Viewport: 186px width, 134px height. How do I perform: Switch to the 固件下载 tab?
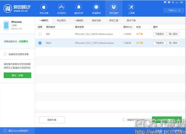click(x=131, y=20)
